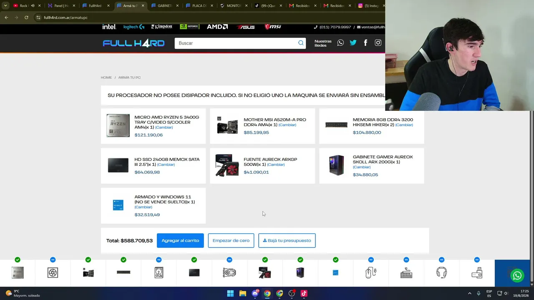Select the RAM memory step in the bottom component bar

[123, 272]
